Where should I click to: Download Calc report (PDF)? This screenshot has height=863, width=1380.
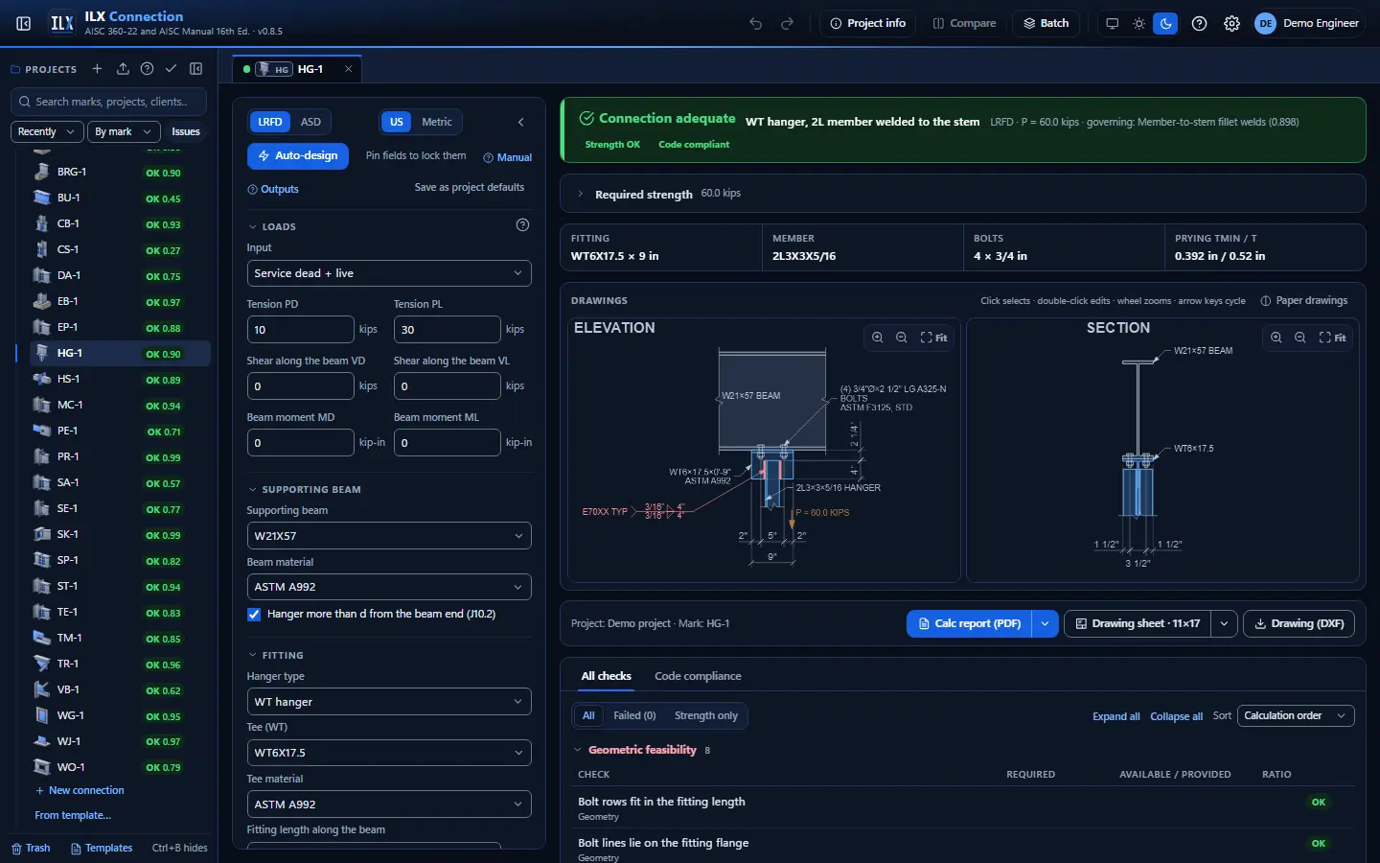click(970, 623)
